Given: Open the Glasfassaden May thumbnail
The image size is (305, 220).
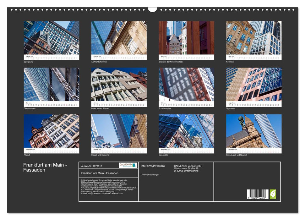Looking at the screenshot, I should click(52, 84).
